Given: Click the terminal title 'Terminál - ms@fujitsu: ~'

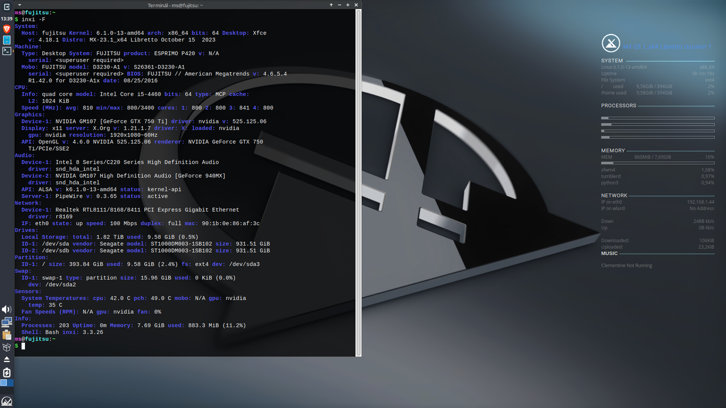Looking at the screenshot, I should coord(175,5).
